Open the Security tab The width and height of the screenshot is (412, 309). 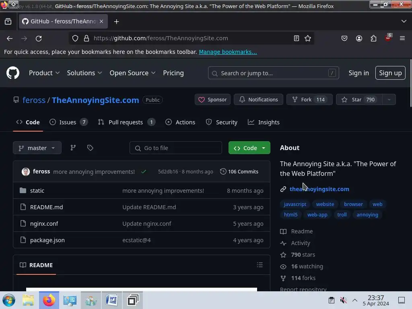tap(222, 122)
